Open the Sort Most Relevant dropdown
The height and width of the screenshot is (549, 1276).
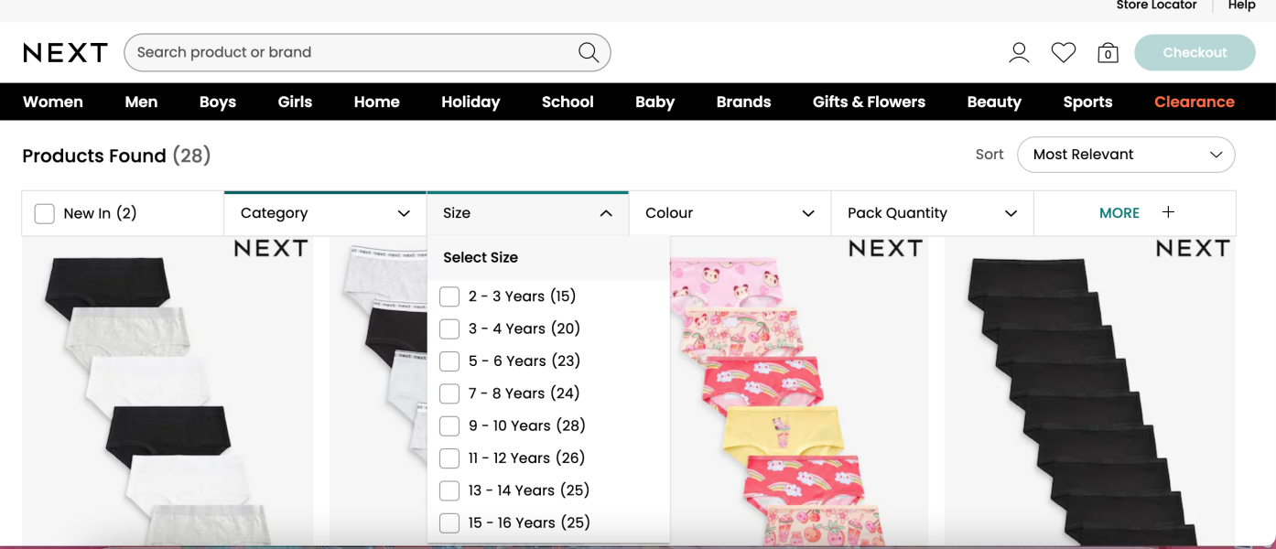1126,155
